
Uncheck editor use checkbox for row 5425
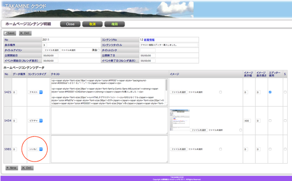[x=270, y=92]
